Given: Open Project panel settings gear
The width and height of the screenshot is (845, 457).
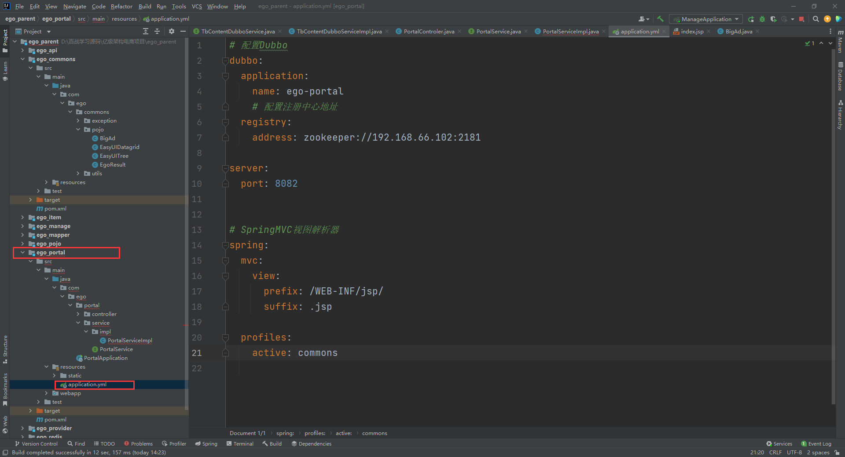Looking at the screenshot, I should click(172, 31).
